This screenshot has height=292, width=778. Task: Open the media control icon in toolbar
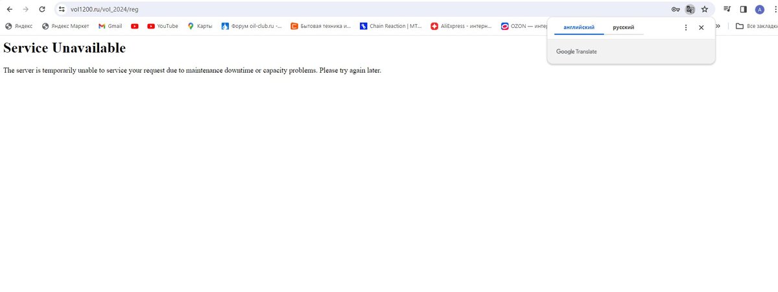(727, 9)
